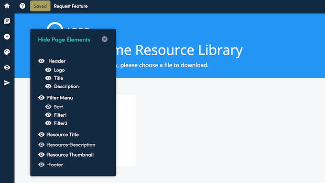Screen dimensions: 325x183
Task: Click the 'Header' label text
Action: 57,61
